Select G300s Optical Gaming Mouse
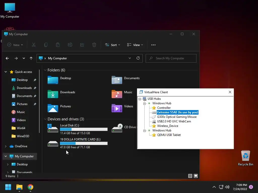The height and width of the screenshot is (193, 258). (177, 117)
